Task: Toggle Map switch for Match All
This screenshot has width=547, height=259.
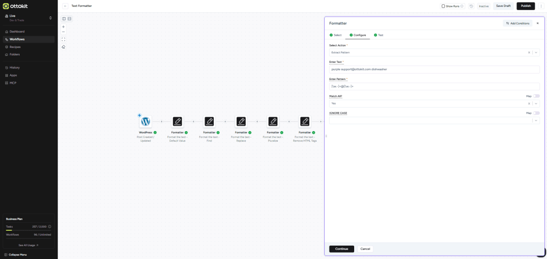Action: tap(536, 96)
